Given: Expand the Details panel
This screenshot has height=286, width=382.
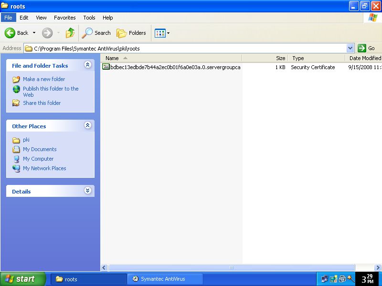Looking at the screenshot, I should (88, 190).
